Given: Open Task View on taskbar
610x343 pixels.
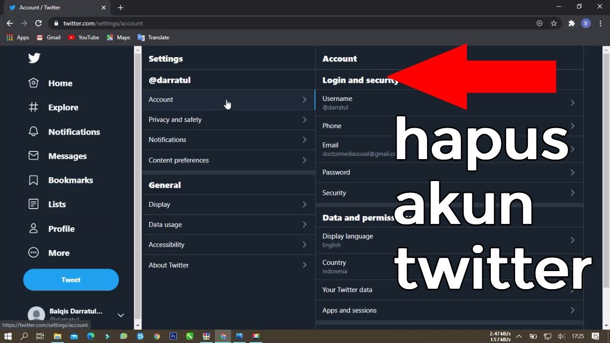Looking at the screenshot, I should coord(41,336).
